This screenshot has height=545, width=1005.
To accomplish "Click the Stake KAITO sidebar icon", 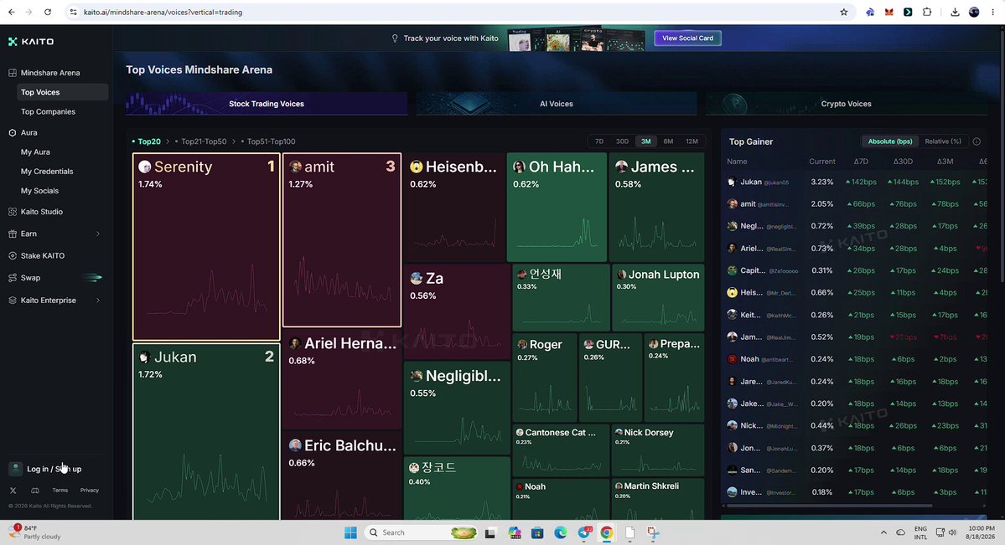I will (x=13, y=256).
